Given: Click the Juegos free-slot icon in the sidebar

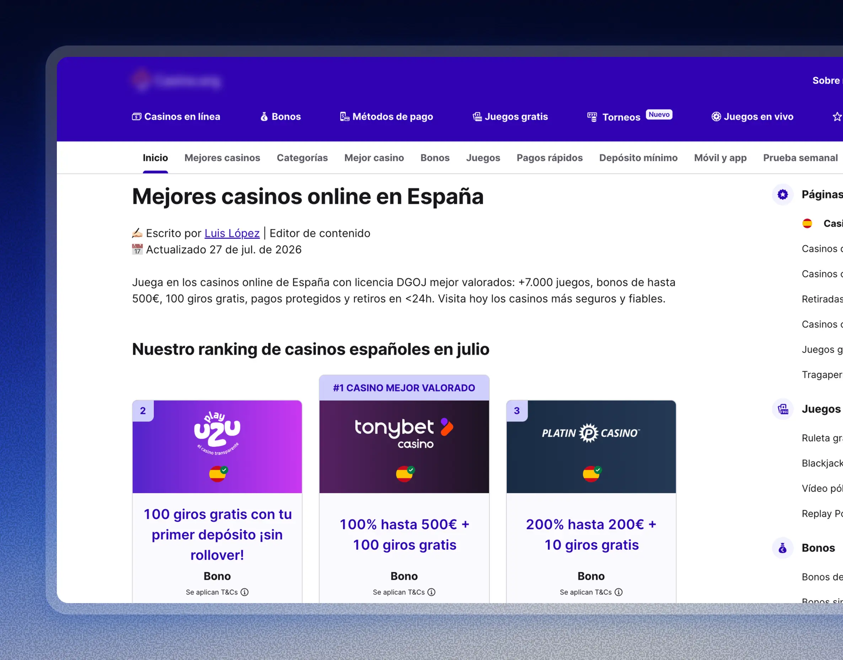Looking at the screenshot, I should click(783, 409).
